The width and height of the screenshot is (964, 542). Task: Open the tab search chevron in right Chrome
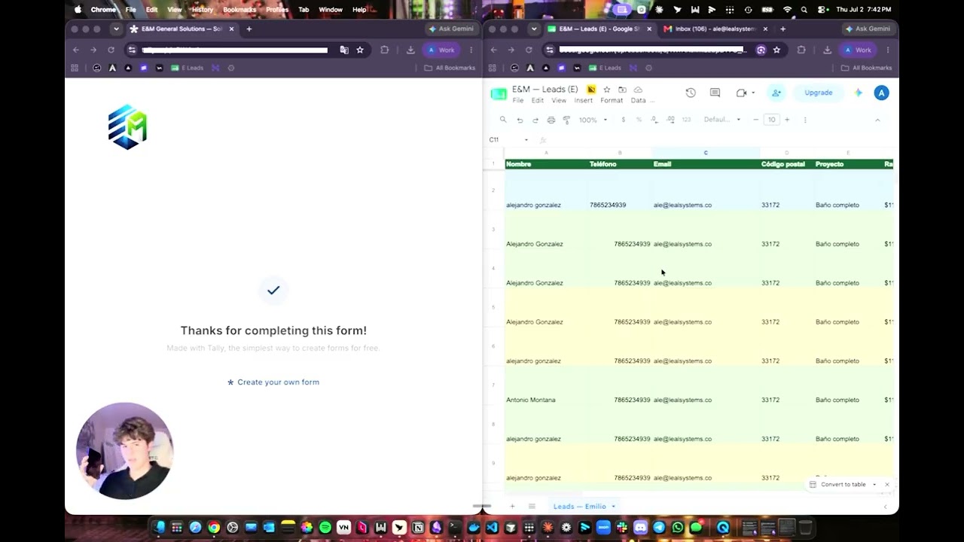click(534, 29)
